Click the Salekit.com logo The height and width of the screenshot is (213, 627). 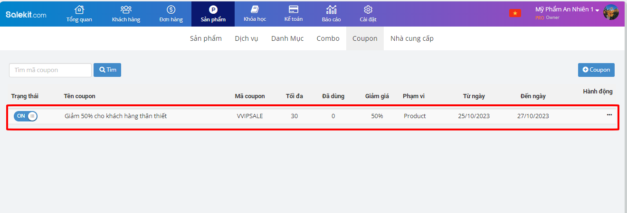tap(26, 15)
